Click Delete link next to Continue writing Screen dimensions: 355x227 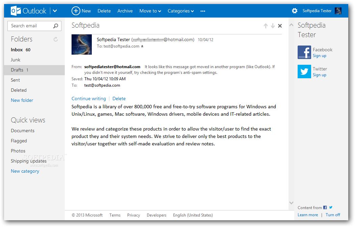pyautogui.click(x=119, y=99)
